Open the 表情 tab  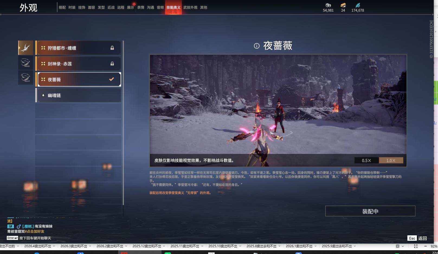(x=141, y=8)
